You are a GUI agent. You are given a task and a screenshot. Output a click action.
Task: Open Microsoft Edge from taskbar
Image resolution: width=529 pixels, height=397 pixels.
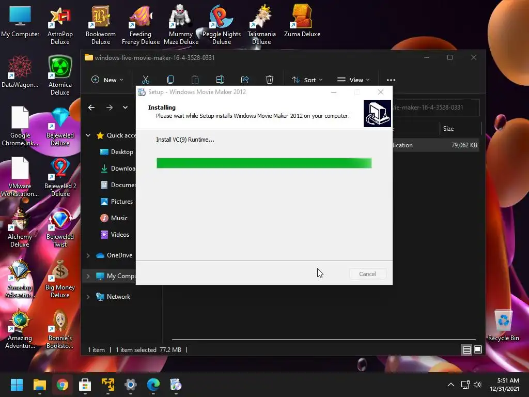(153, 385)
